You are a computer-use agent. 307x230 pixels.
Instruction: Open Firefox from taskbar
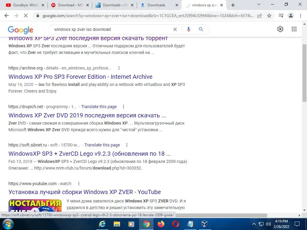[x=161, y=224]
